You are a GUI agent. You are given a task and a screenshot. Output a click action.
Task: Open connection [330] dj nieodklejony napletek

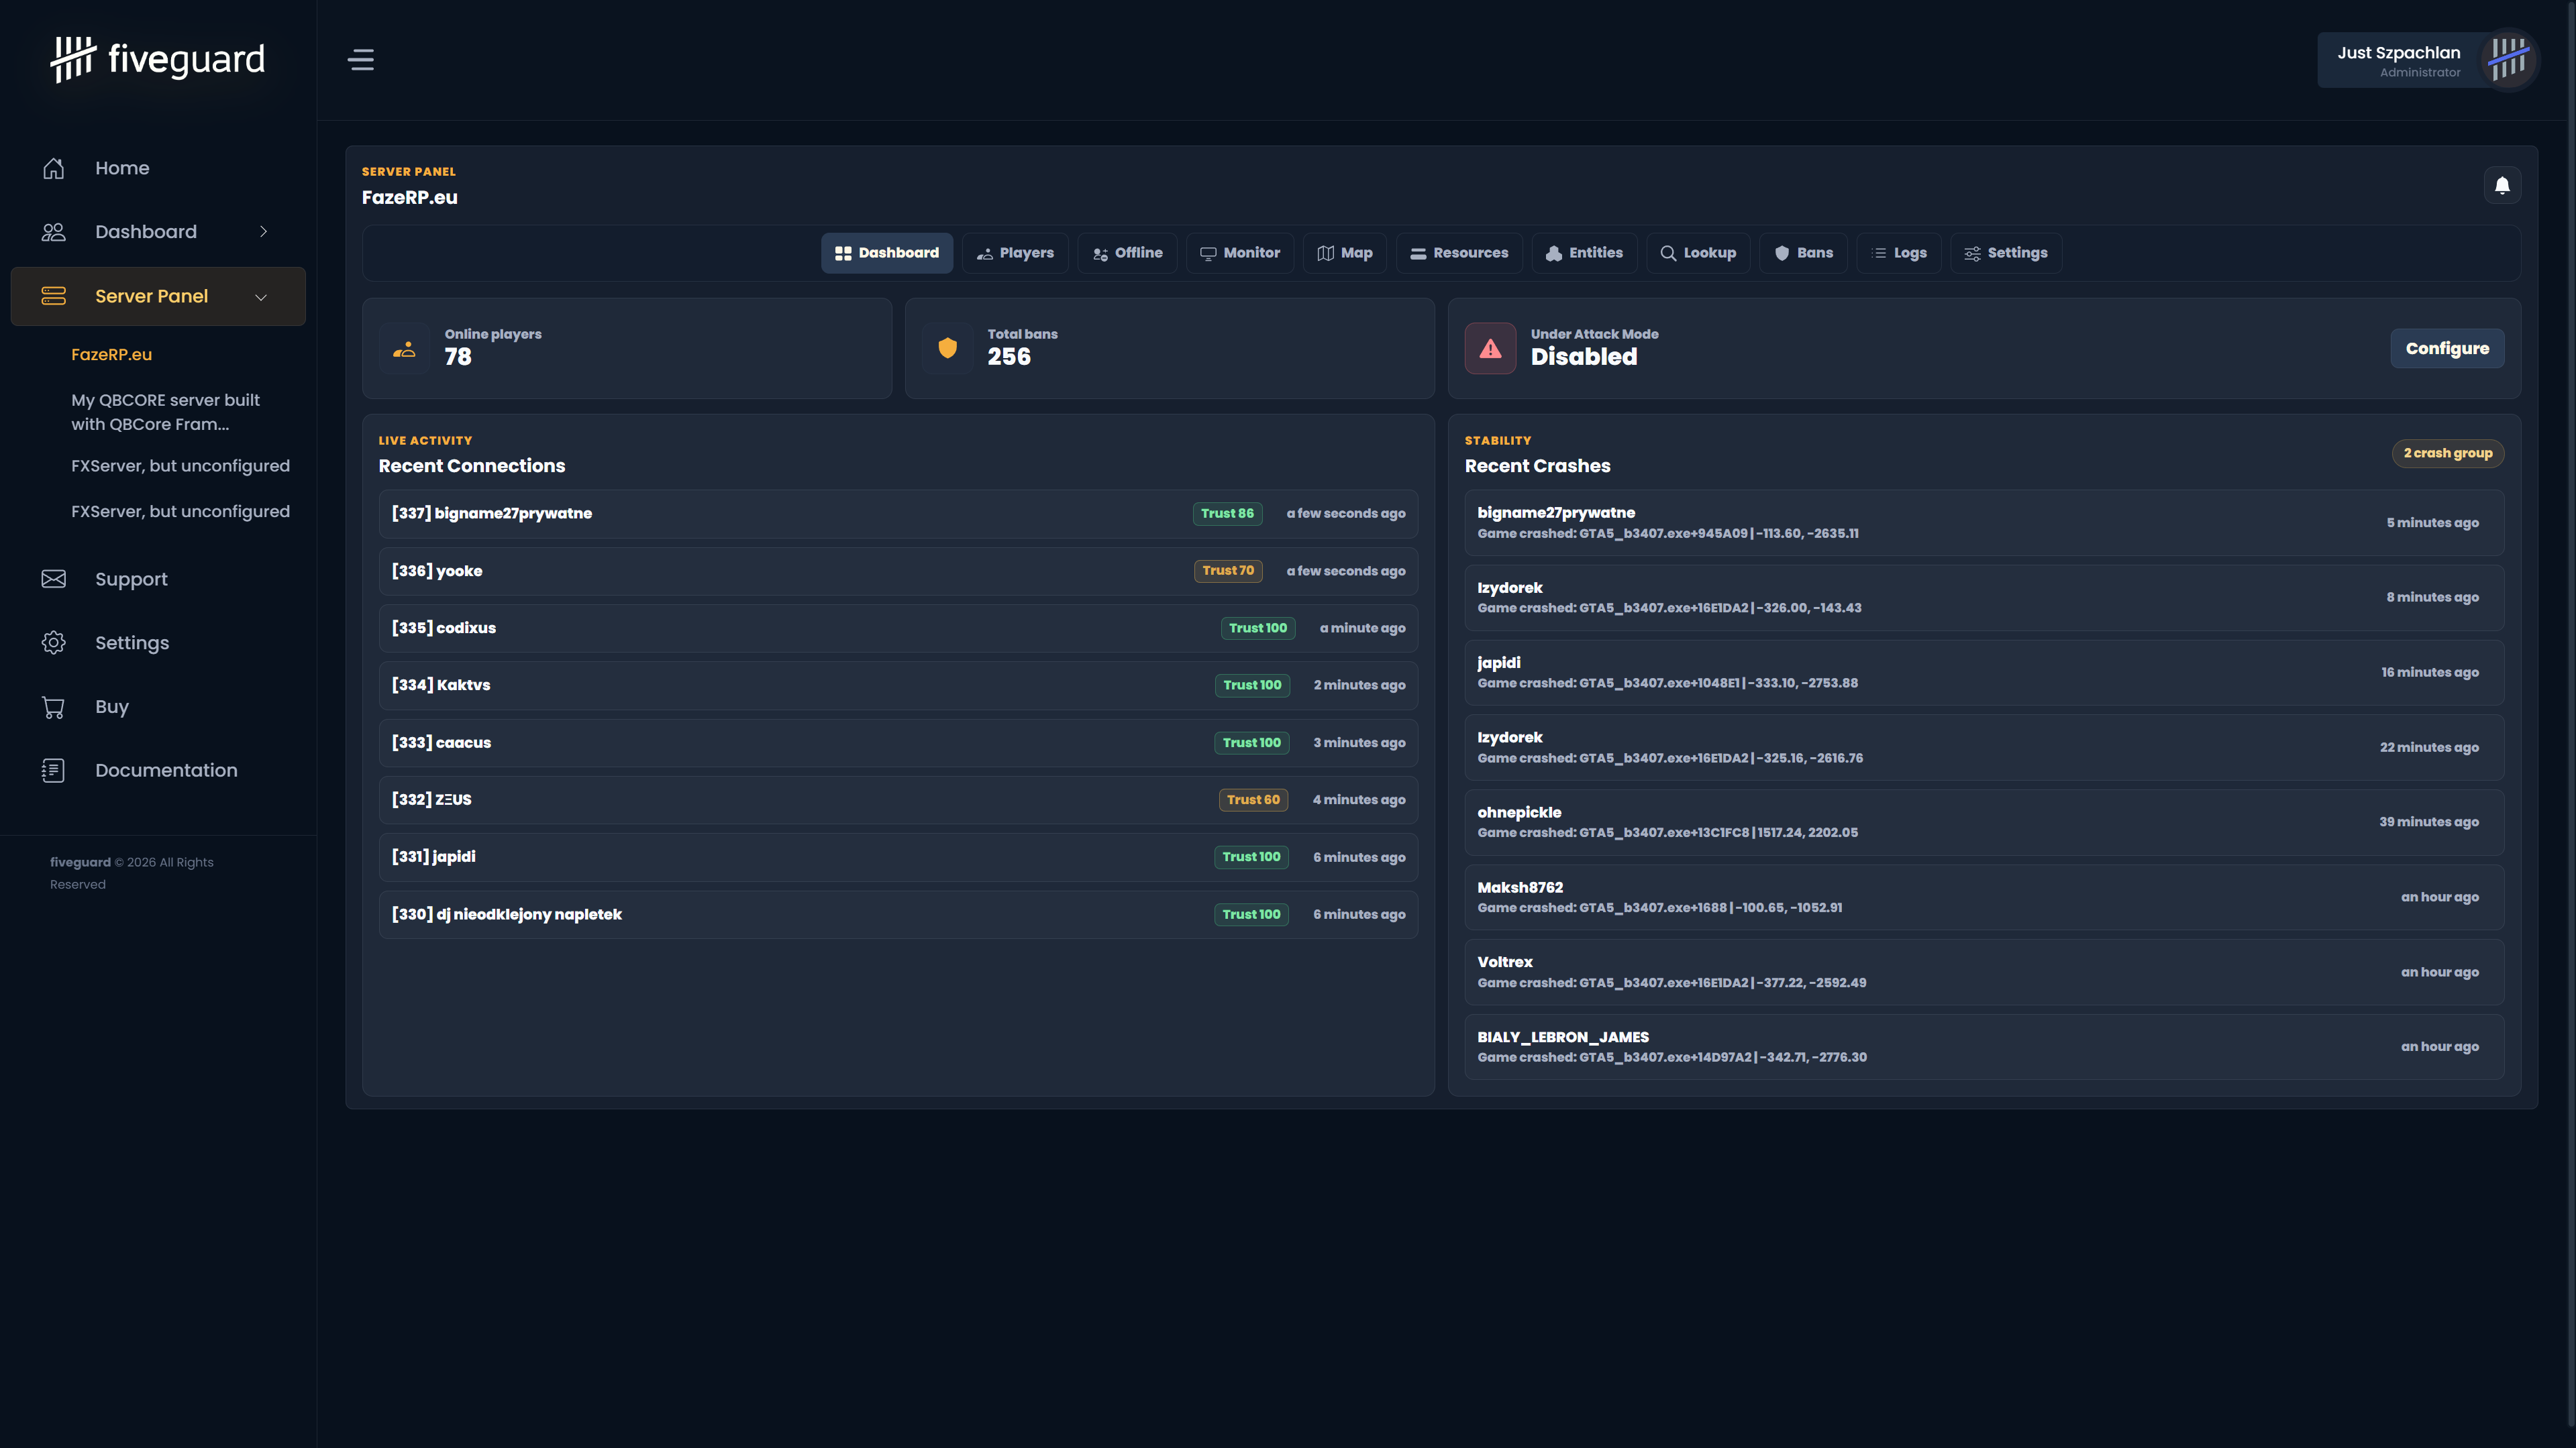898,914
